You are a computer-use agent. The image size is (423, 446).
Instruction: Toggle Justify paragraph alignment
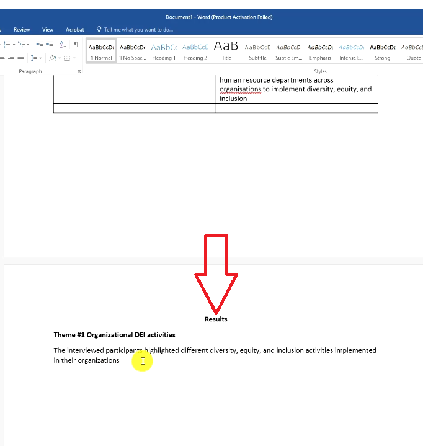coord(20,58)
